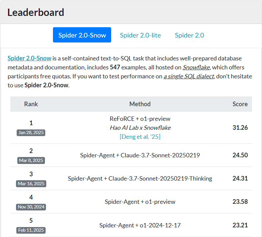Select the Spider-Agent + Claude-3.7-Sonnet-20250219-Thinking row
262x237 pixels.
point(140,179)
